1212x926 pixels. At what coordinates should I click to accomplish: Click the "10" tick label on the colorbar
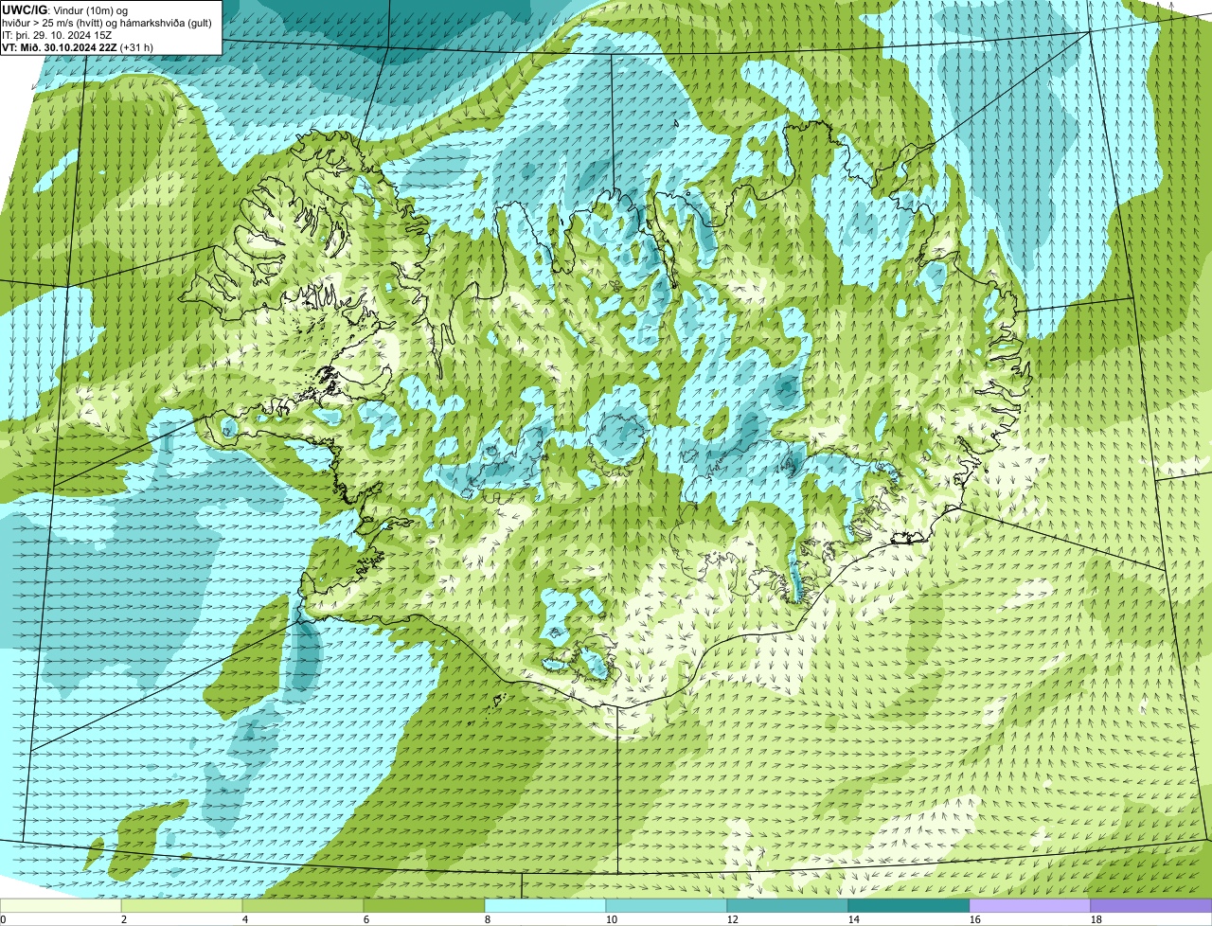click(612, 919)
